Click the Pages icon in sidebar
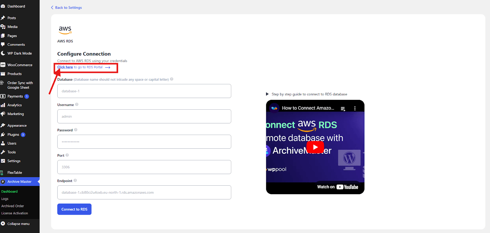 pyautogui.click(x=3, y=36)
